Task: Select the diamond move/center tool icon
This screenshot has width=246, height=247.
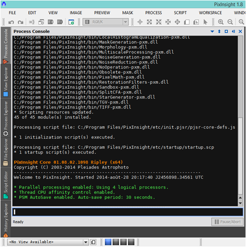Action: [177, 22]
